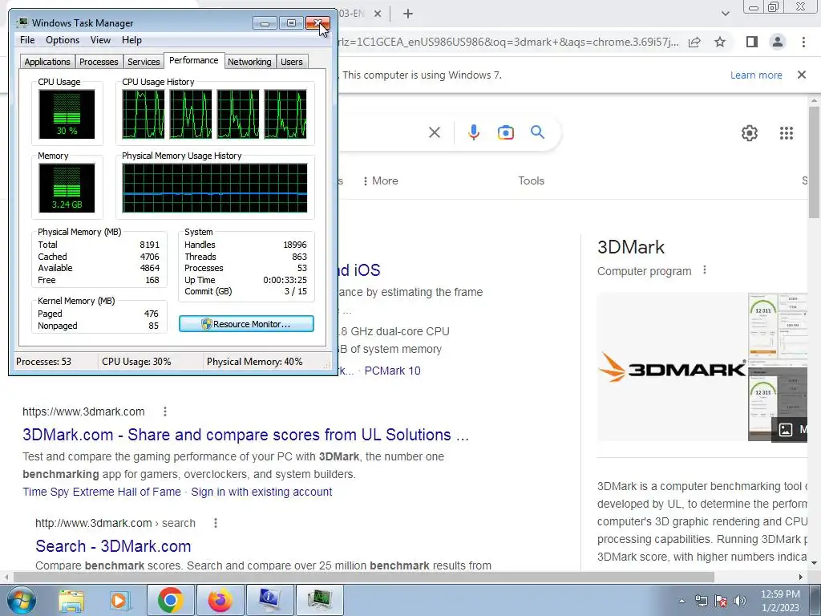The width and height of the screenshot is (821, 616).
Task: Click the horizontal page scrollbar
Action: [x=364, y=577]
